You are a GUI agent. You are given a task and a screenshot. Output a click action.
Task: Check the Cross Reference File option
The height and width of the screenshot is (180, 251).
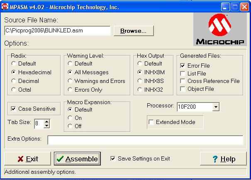pyautogui.click(x=183, y=81)
